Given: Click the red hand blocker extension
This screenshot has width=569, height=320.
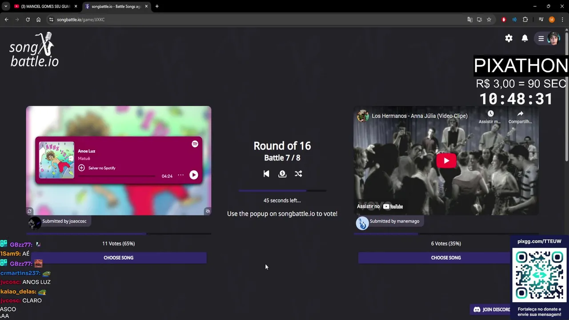Looking at the screenshot, I should pos(504,20).
